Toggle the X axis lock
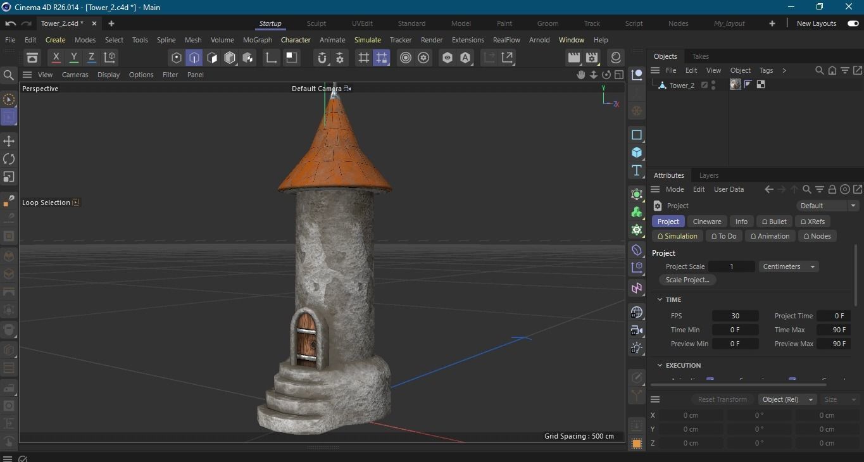This screenshot has width=864, height=462. pos(56,58)
